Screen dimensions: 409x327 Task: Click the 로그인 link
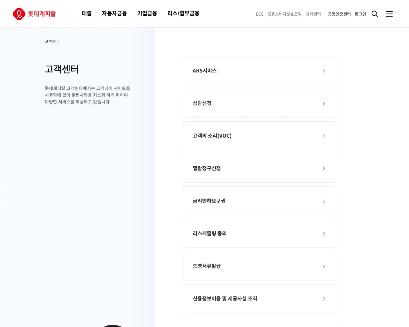pyautogui.click(x=360, y=14)
